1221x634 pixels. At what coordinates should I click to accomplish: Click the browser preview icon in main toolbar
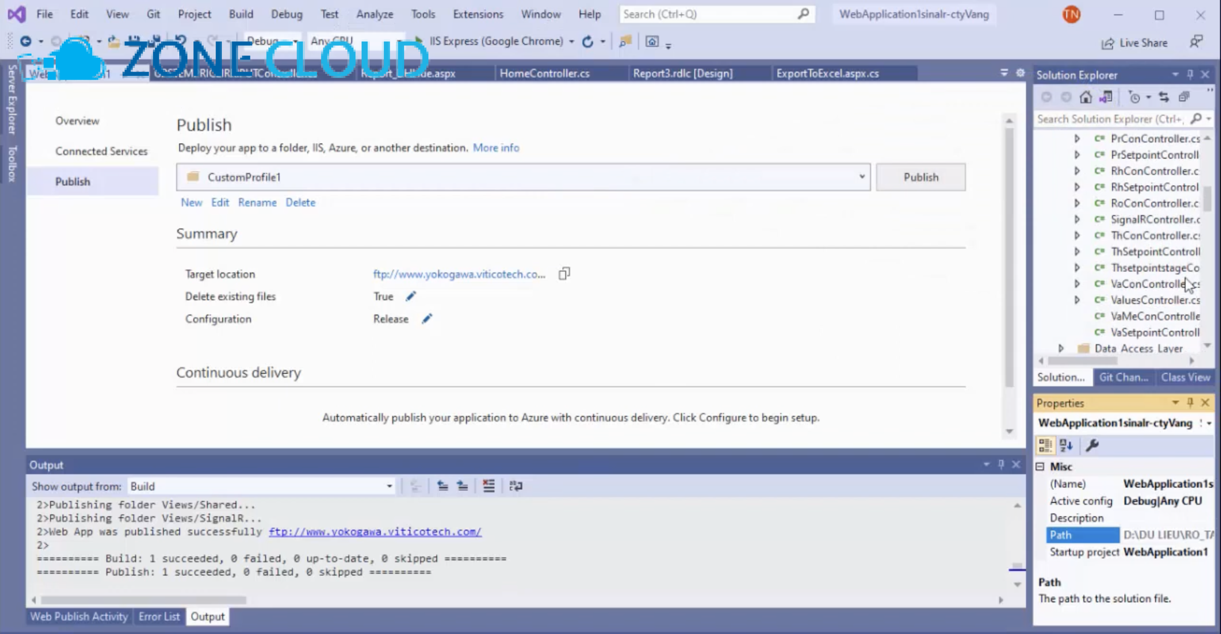click(x=652, y=42)
